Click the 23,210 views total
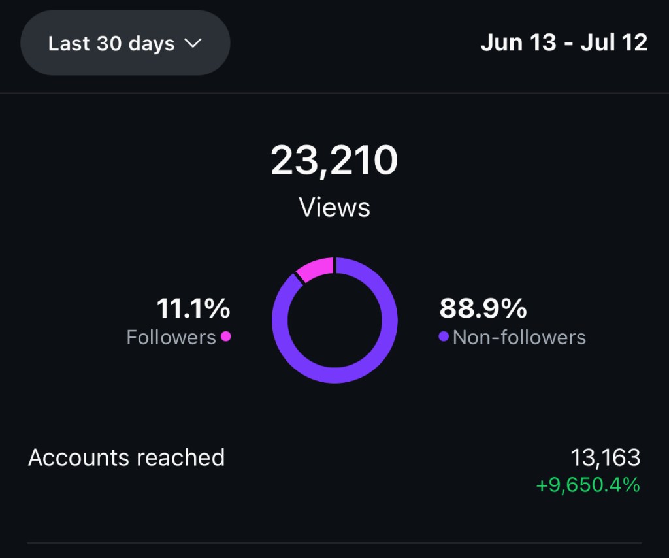The height and width of the screenshot is (558, 669). click(334, 161)
